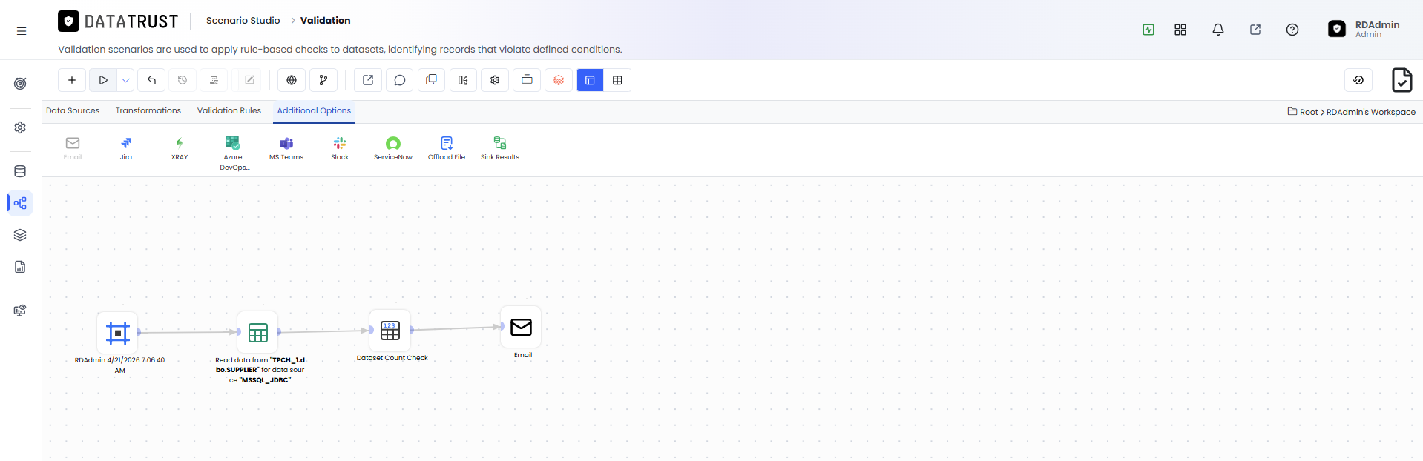The height and width of the screenshot is (461, 1423).
Task: Select the ServiceNow integration option
Action: pyautogui.click(x=393, y=148)
